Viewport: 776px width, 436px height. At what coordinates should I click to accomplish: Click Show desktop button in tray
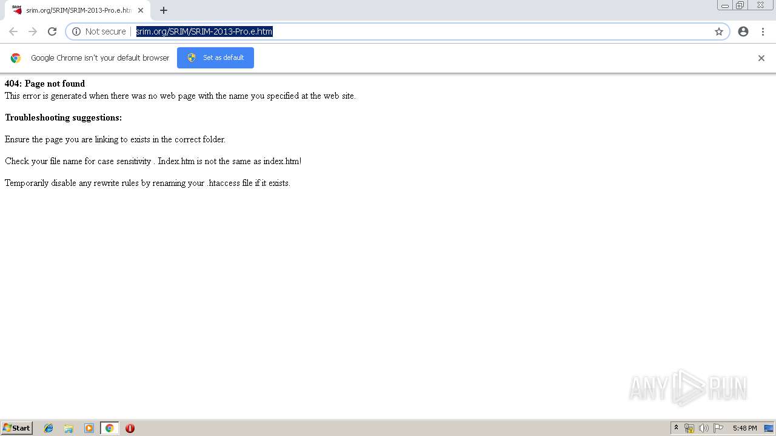[769, 428]
